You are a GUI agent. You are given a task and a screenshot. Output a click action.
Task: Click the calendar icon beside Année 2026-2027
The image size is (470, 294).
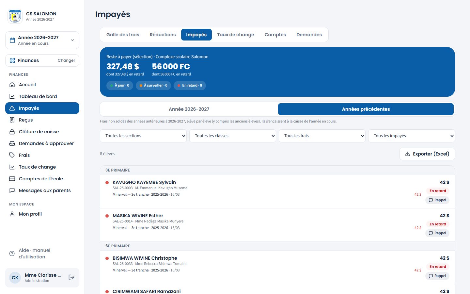(x=12, y=40)
